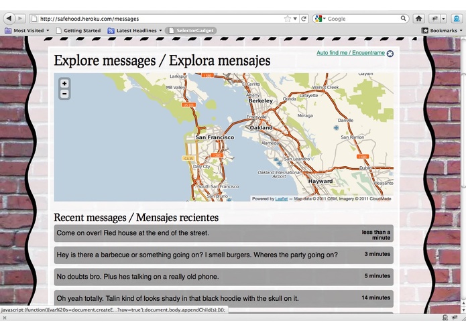Select the map marker near Danville
The image size is (466, 331).
336,128
